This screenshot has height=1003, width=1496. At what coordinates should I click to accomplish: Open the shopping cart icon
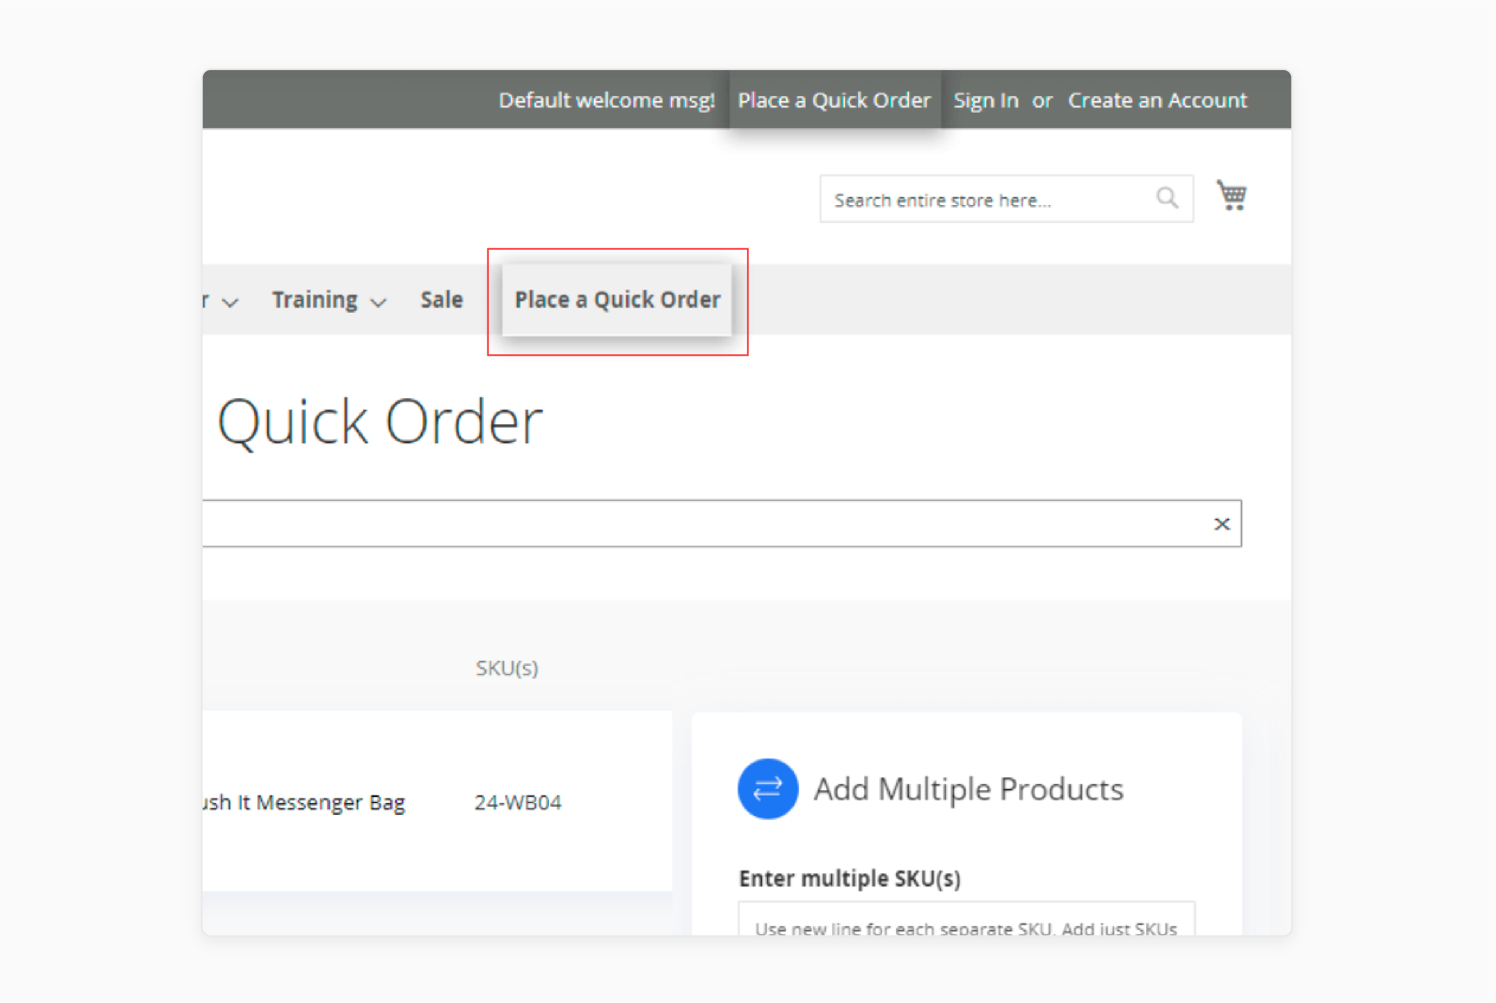pos(1231,195)
